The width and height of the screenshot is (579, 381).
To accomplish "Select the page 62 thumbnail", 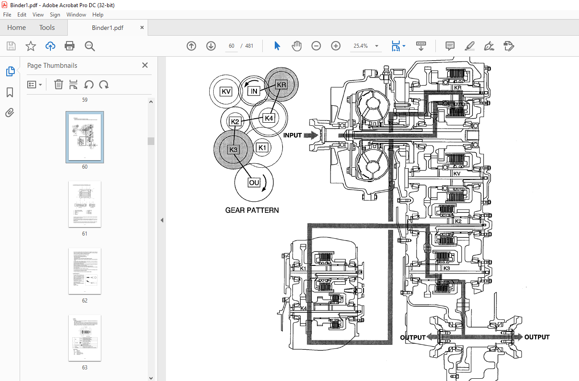I will 85,271.
